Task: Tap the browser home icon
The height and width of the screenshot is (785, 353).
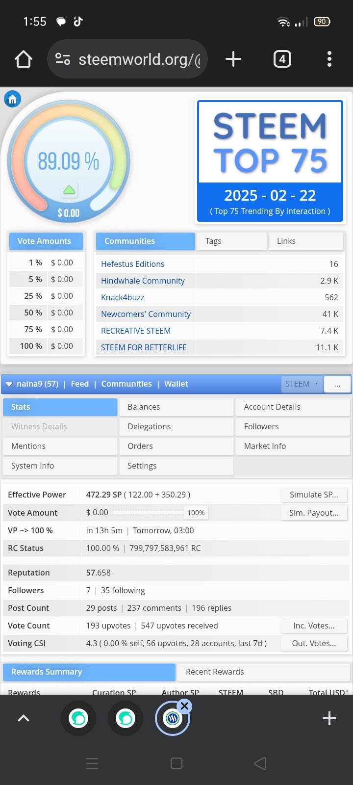Action: pos(24,59)
